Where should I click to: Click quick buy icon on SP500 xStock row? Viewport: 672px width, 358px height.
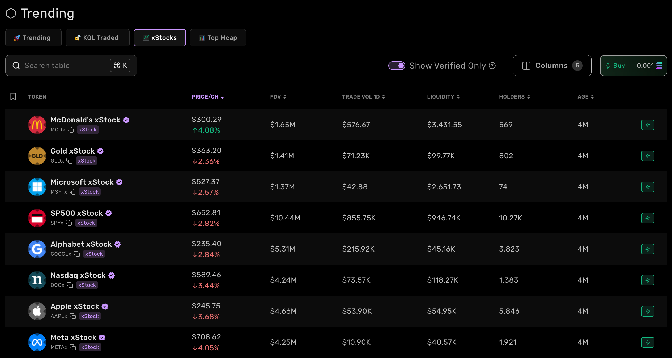(648, 218)
